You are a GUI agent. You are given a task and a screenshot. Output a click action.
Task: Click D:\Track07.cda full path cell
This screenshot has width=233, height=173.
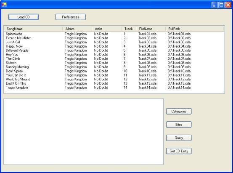[x=179, y=59]
